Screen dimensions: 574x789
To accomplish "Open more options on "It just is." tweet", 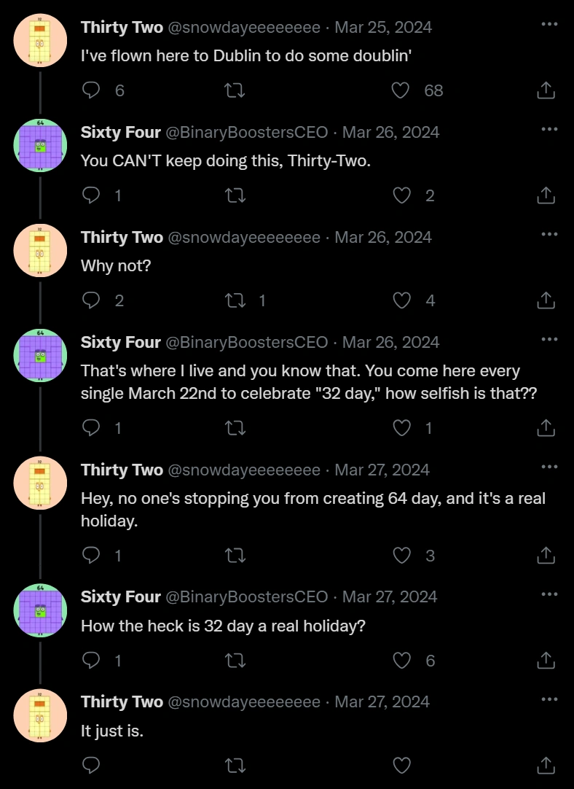I will (549, 699).
